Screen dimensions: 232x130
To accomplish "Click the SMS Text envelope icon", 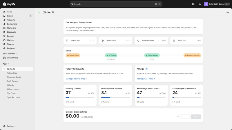I will [174, 40].
